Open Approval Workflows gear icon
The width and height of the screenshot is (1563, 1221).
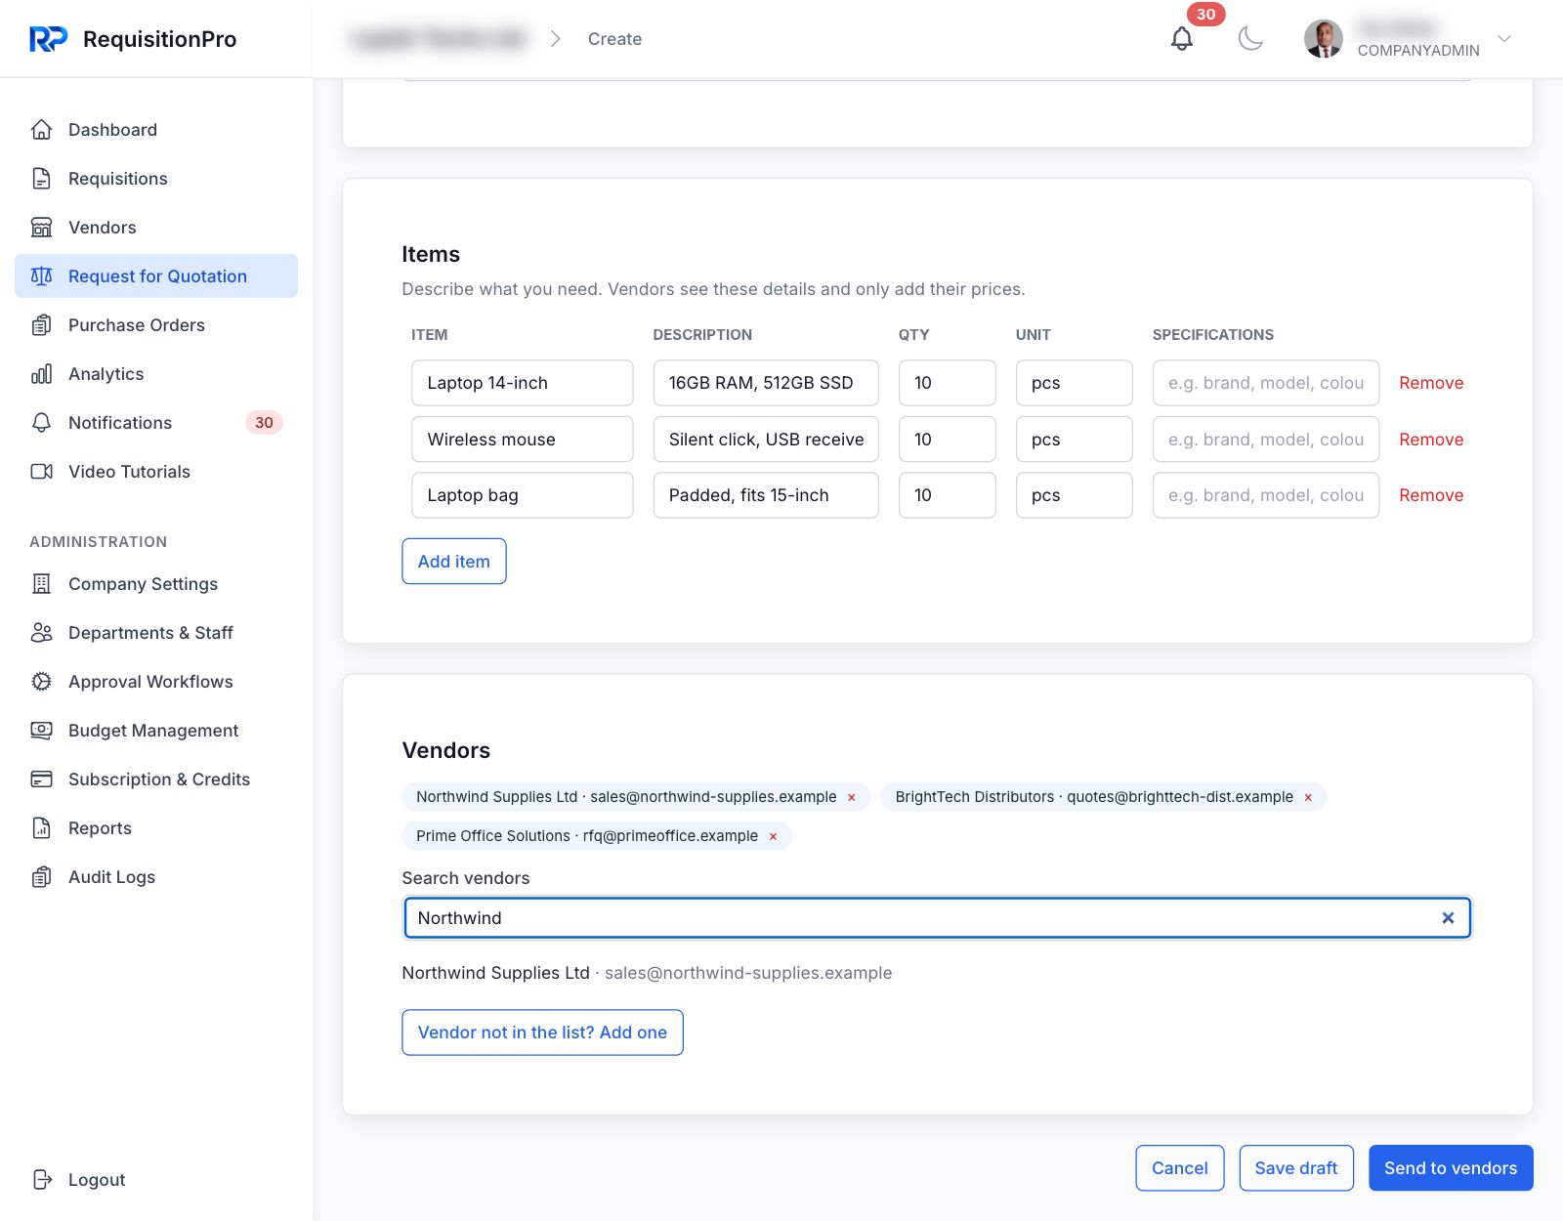(41, 682)
